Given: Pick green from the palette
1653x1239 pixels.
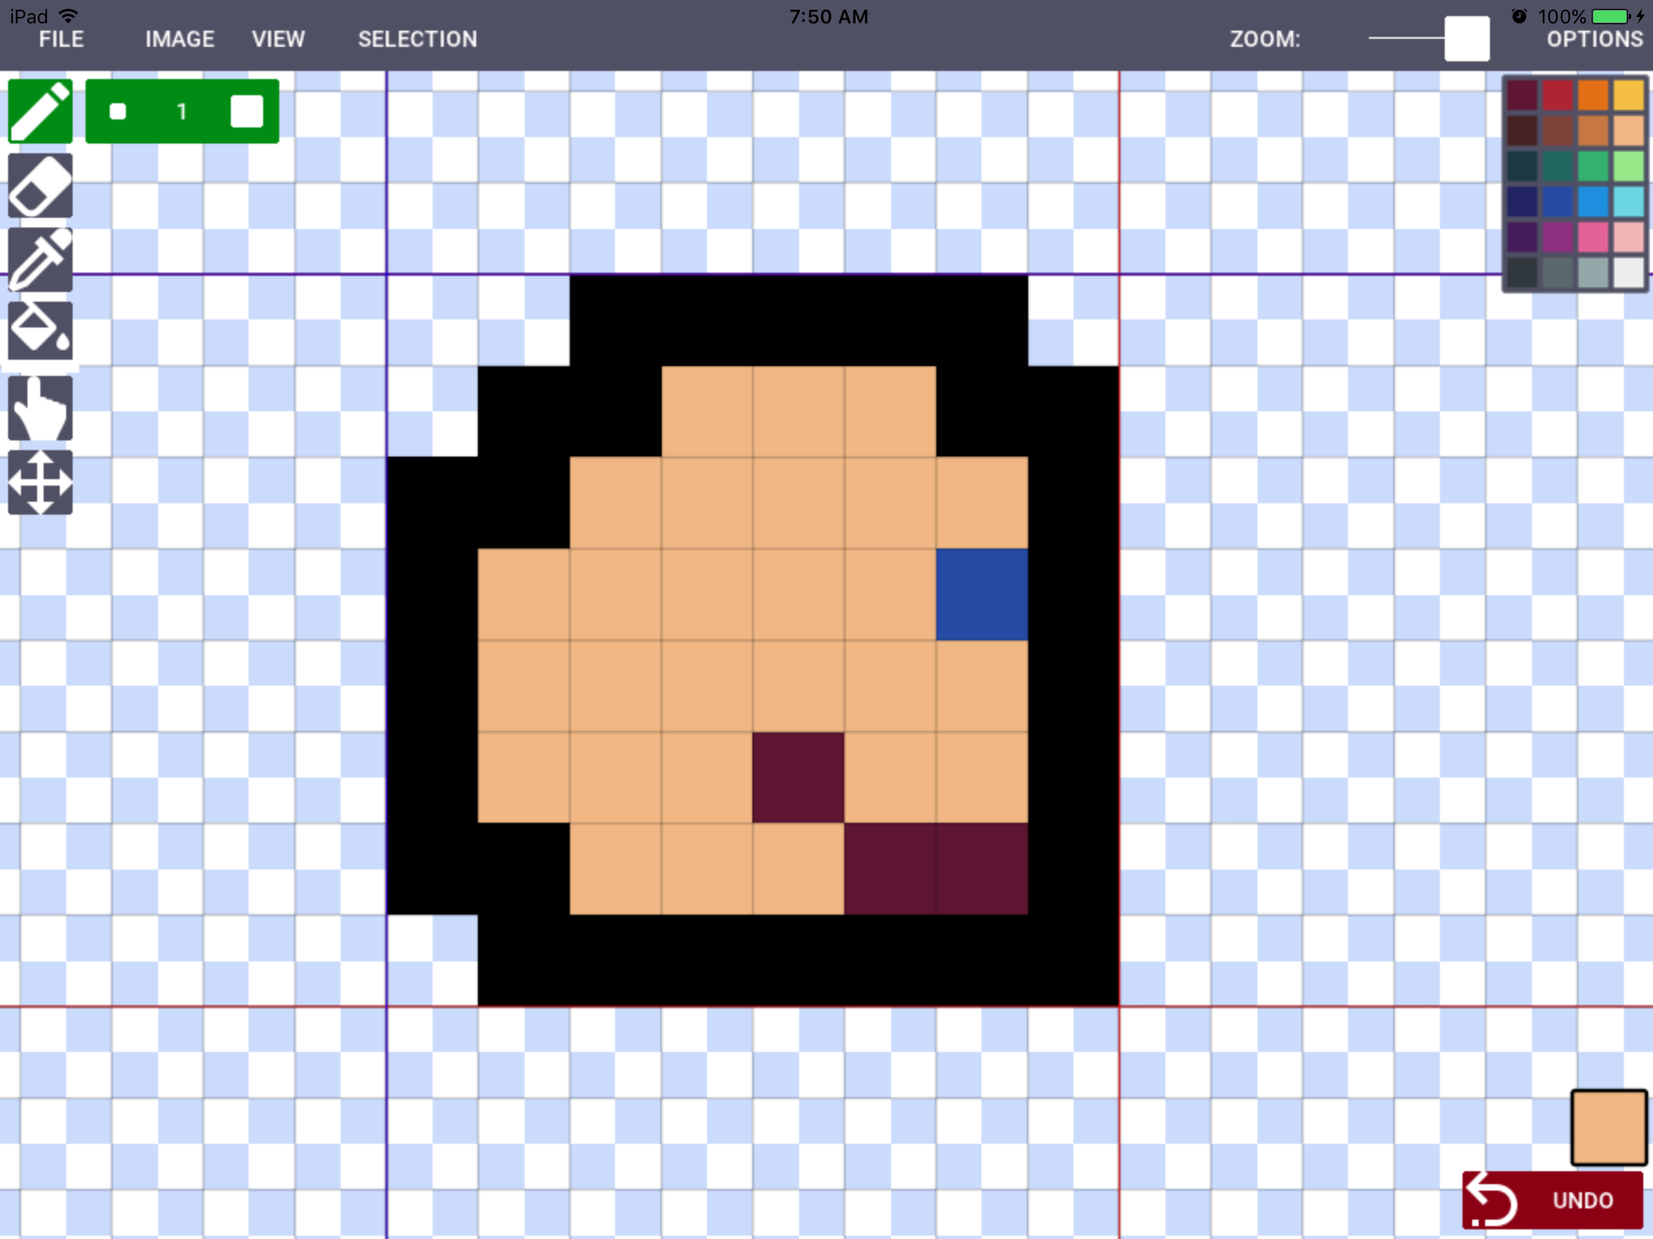Looking at the screenshot, I should coord(1593,166).
